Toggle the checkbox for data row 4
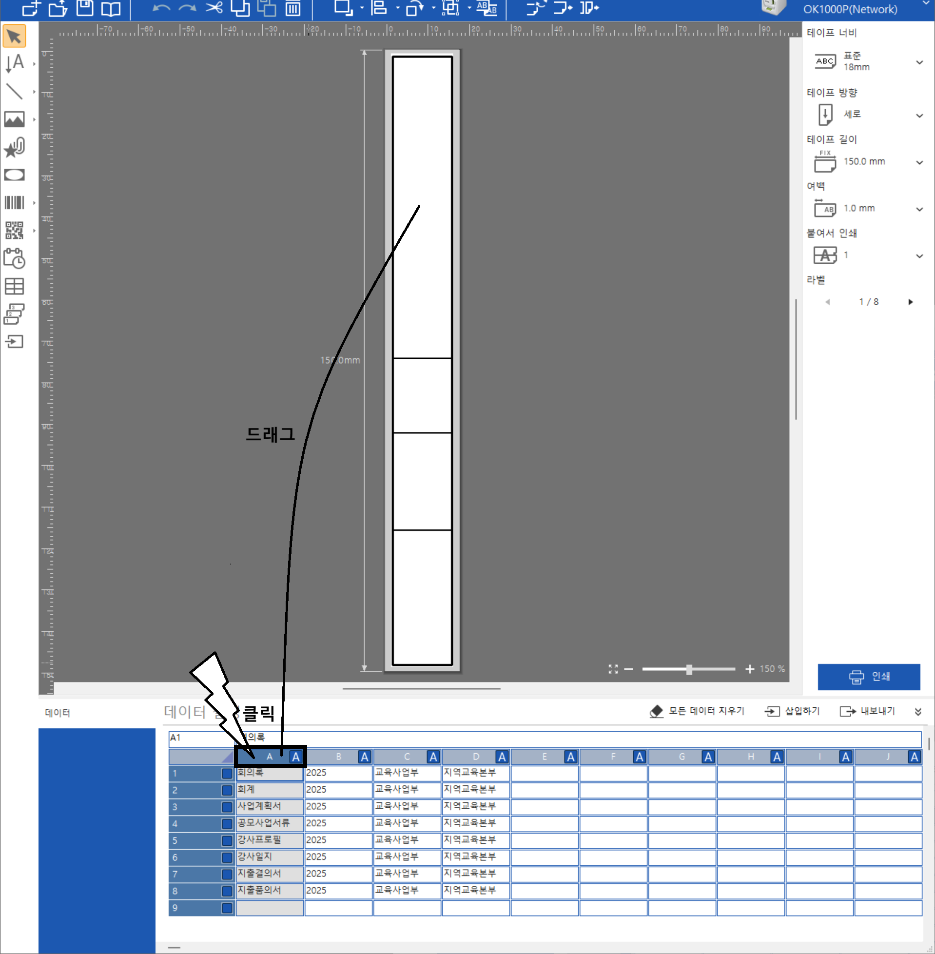Screen dimensions: 935x954 227,823
